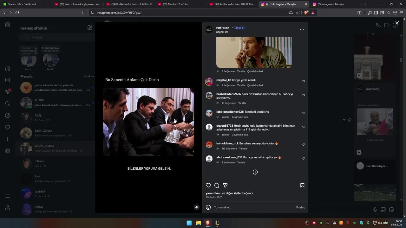
Task: Like the post with heart icon
Action: pos(208,185)
